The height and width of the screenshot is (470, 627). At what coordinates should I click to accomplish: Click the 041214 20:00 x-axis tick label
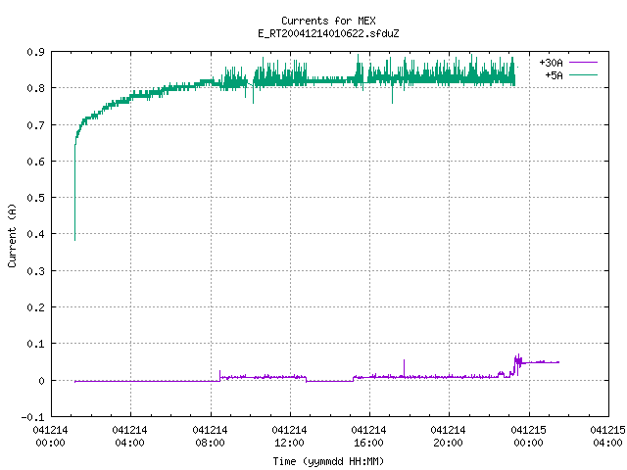point(448,437)
